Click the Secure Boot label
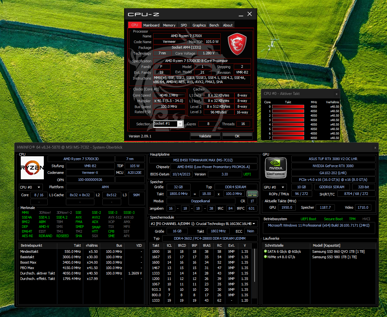 coord(333,219)
